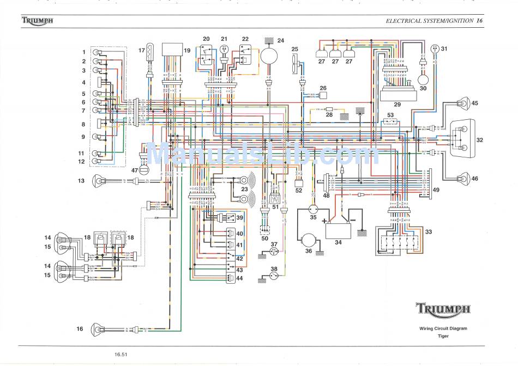Click the large circle component numbered 24
This screenshot has width=518, height=366.
[x=269, y=56]
